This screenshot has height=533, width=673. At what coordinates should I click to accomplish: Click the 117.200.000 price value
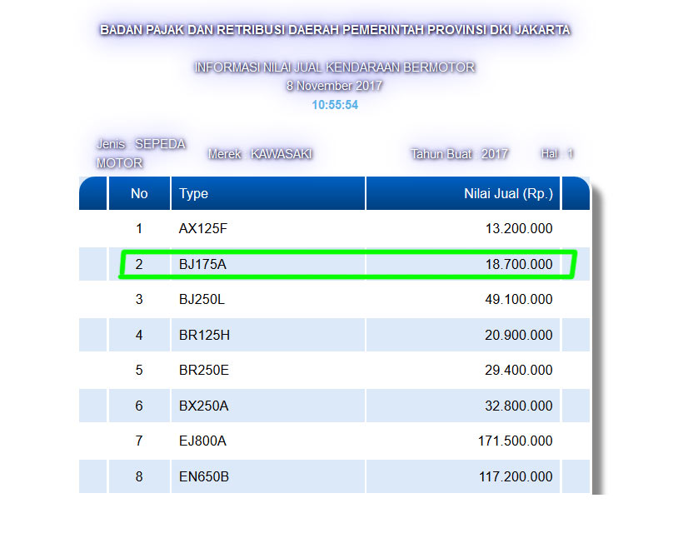pos(516,476)
